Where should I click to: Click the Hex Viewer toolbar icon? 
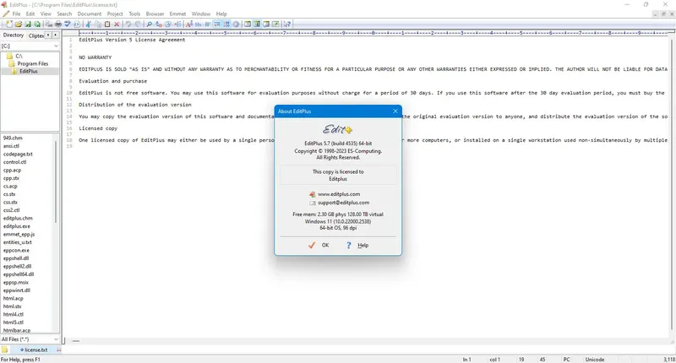click(x=199, y=24)
